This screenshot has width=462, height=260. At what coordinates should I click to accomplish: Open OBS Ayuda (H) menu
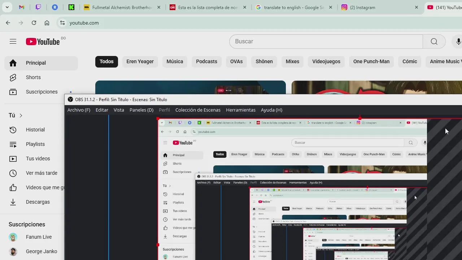click(x=271, y=110)
